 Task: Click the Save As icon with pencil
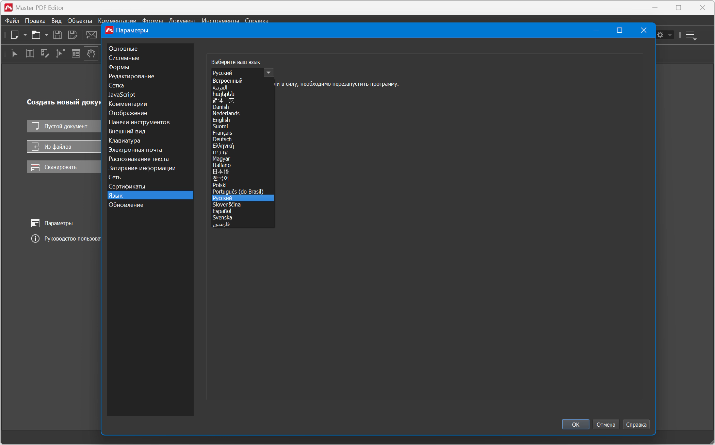tap(72, 35)
